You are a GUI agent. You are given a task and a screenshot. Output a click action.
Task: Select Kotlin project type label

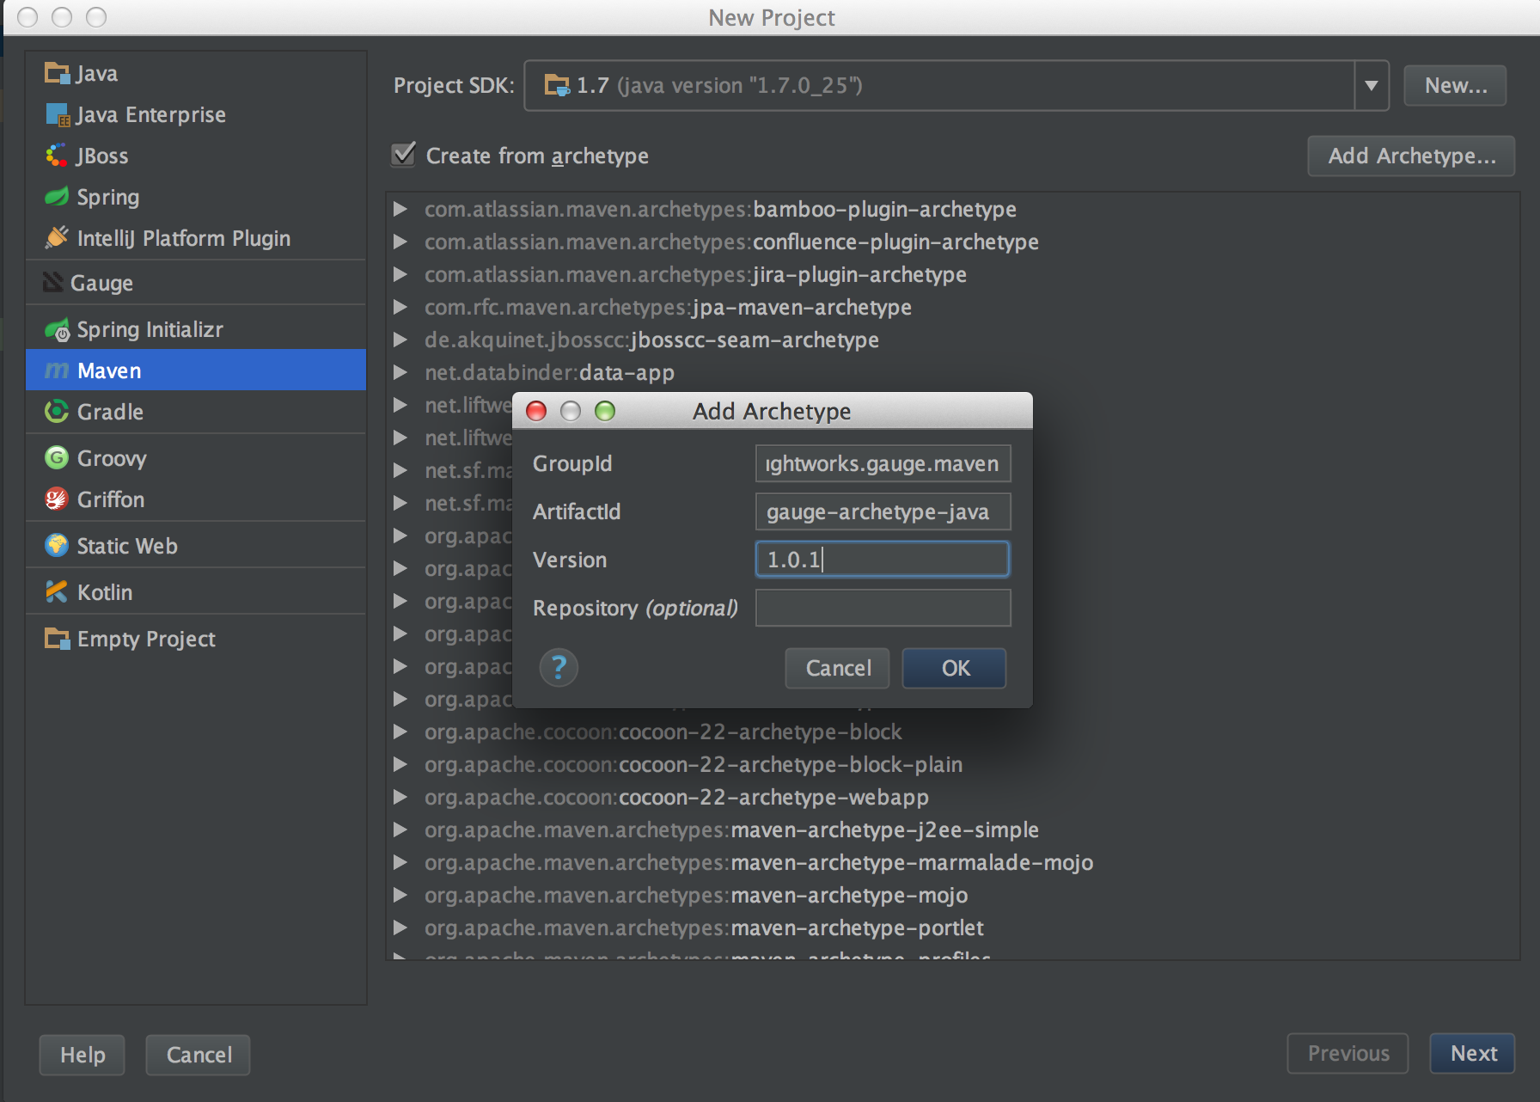[x=105, y=592]
